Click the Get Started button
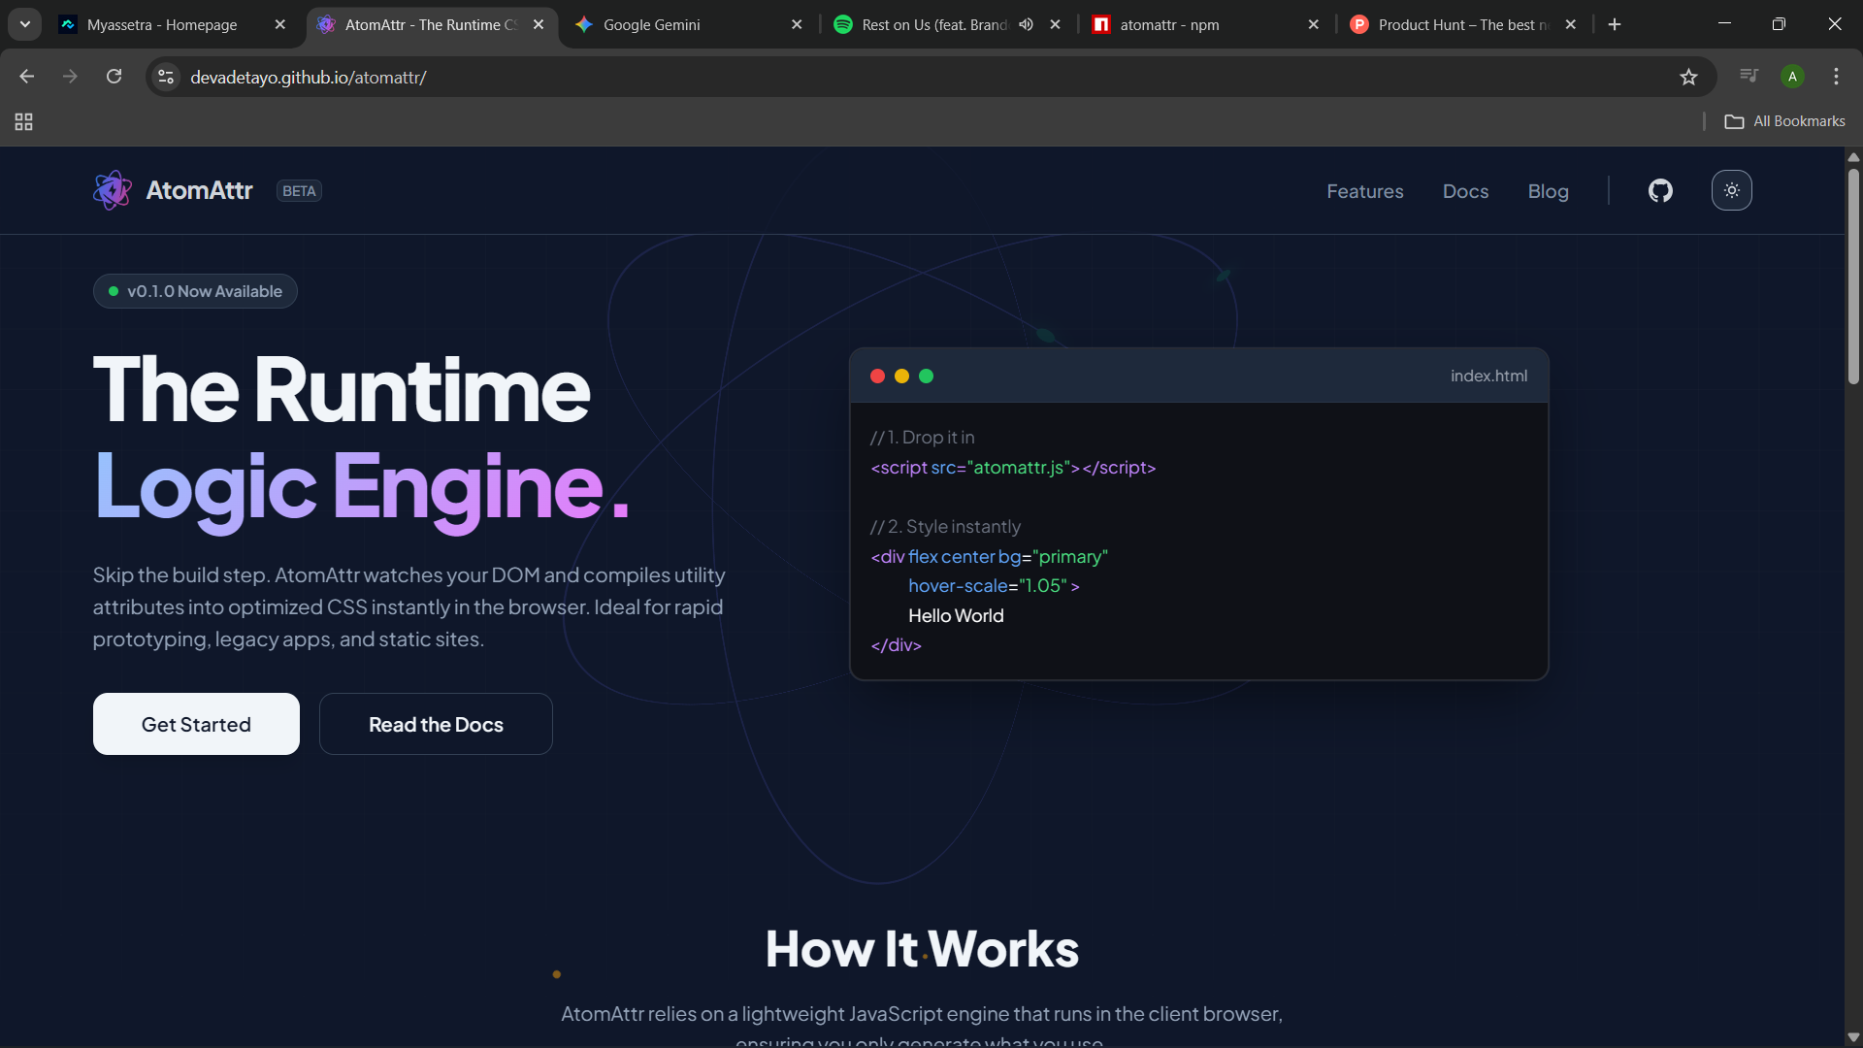The height and width of the screenshot is (1048, 1863). coord(195,724)
